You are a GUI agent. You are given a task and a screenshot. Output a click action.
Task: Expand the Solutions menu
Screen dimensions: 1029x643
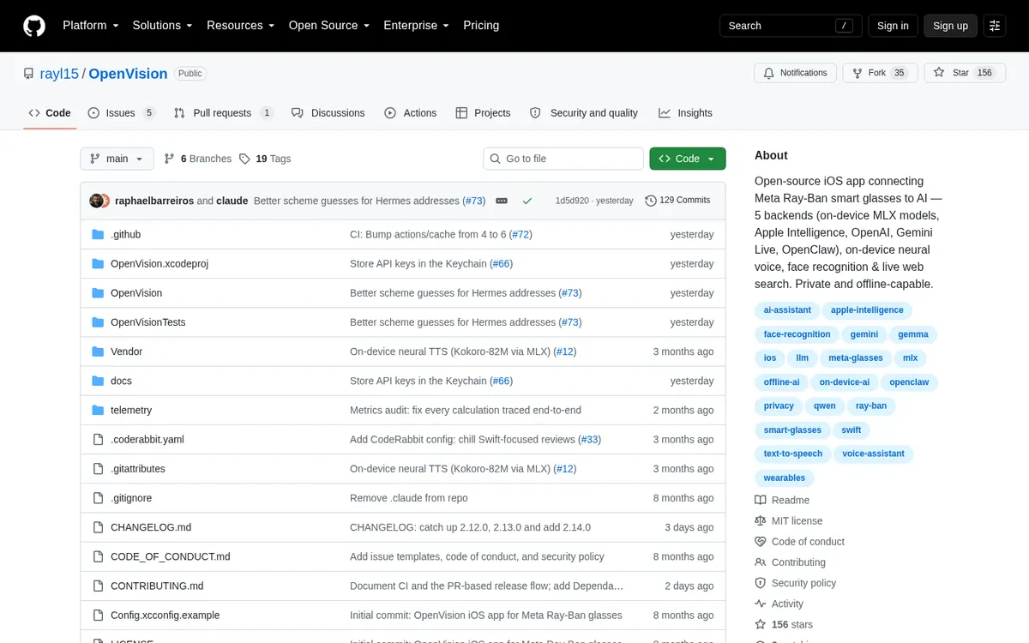(x=162, y=26)
